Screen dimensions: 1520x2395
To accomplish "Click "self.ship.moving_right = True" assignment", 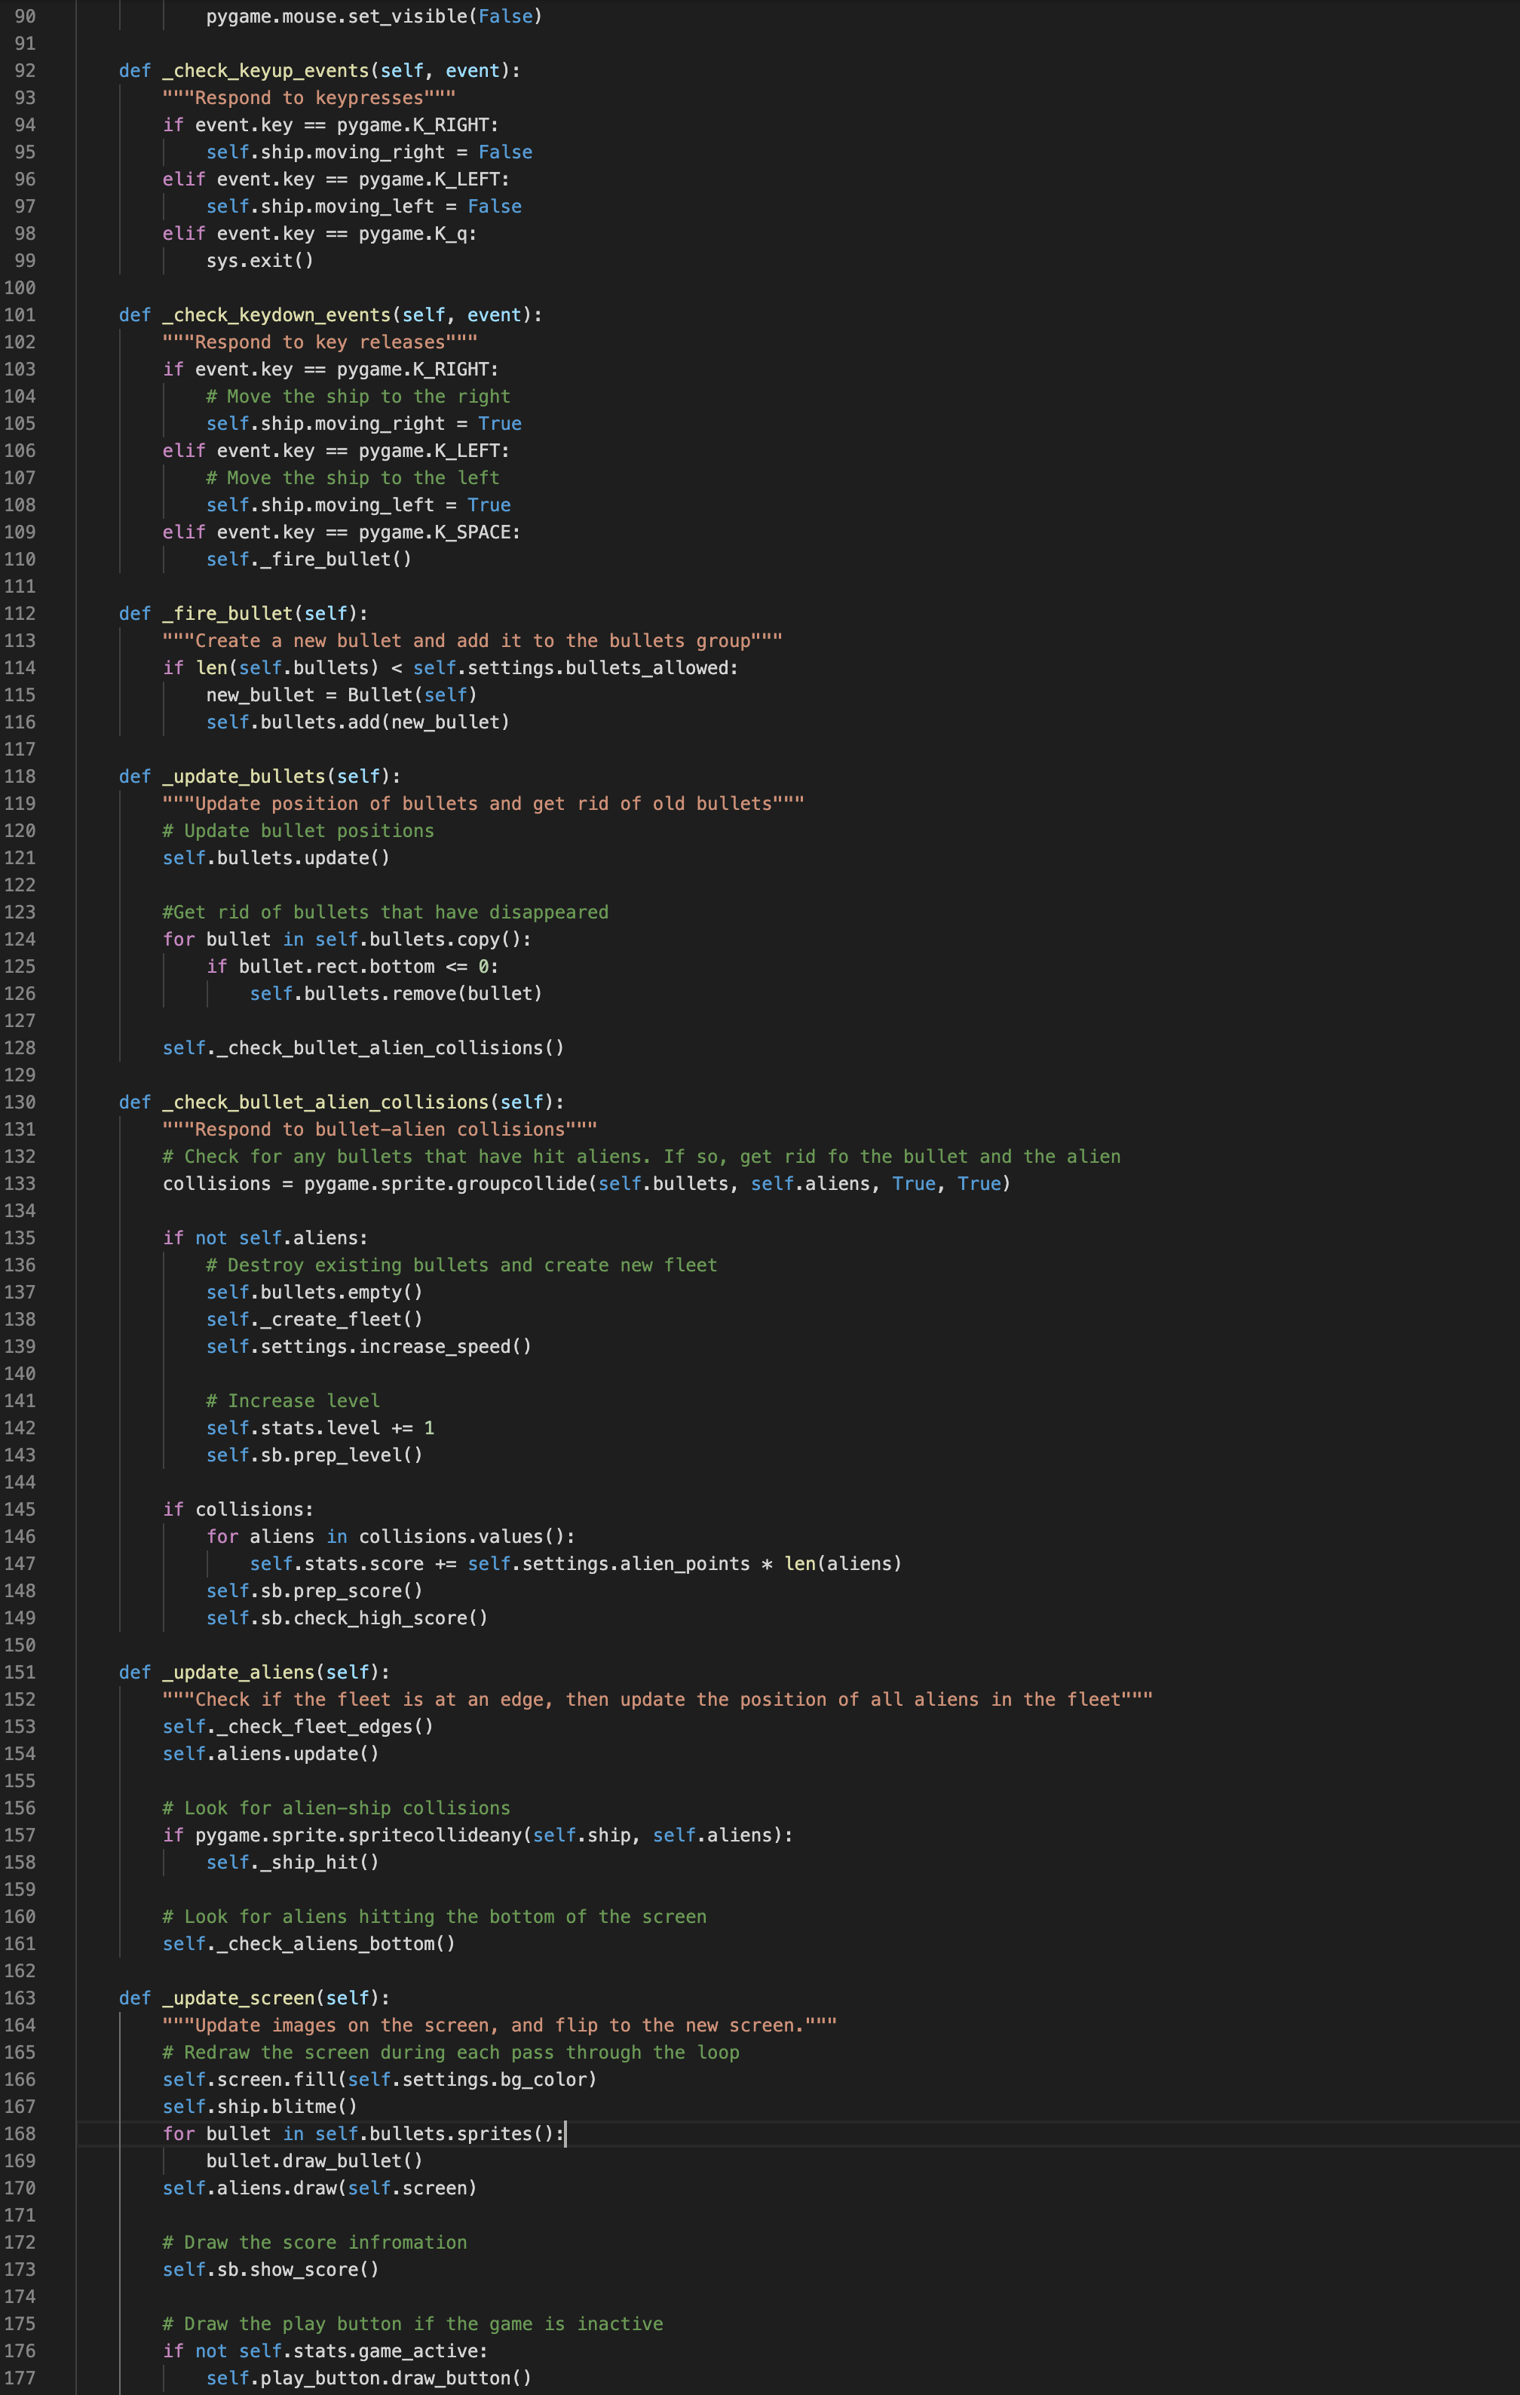I will click(364, 424).
